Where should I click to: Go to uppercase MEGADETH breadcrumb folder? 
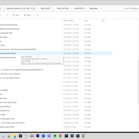click(79, 8)
